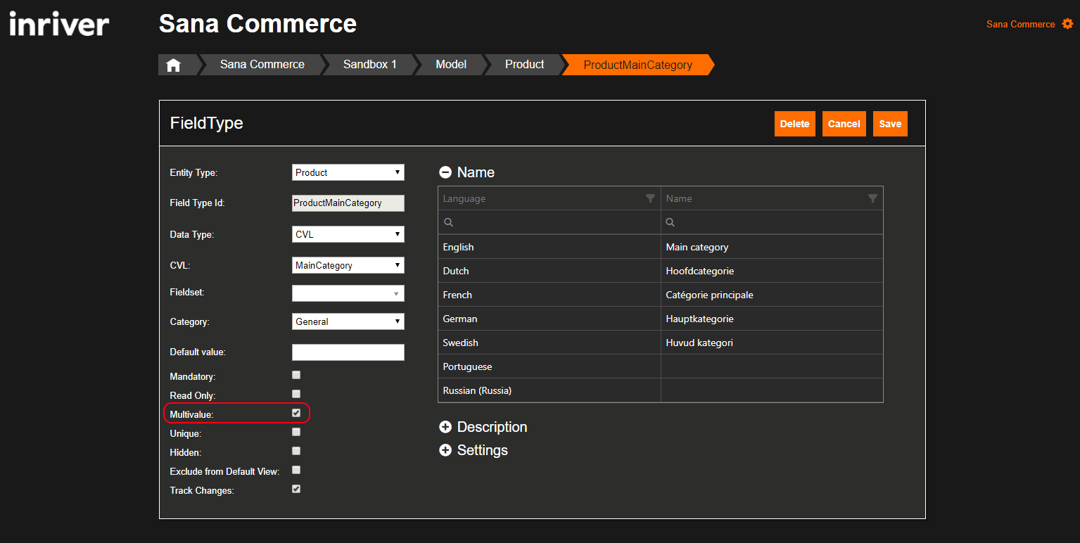Click the 'Huvud kategori' name cell
The height and width of the screenshot is (543, 1080).
[772, 343]
